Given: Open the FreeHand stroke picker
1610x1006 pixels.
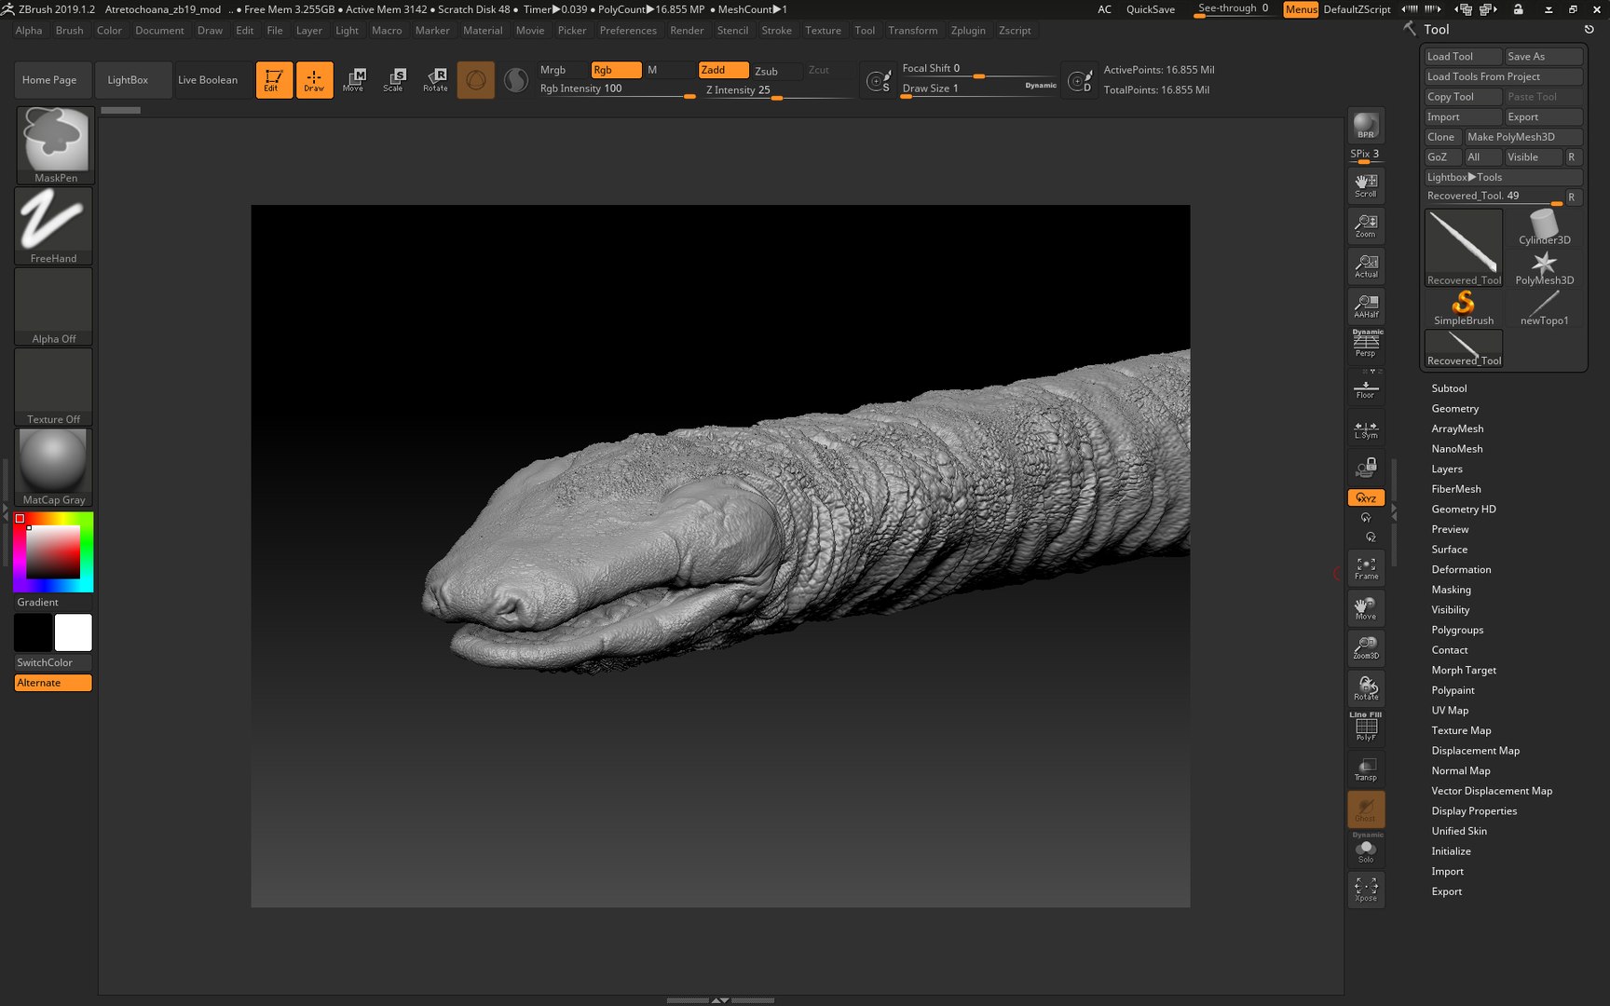Looking at the screenshot, I should coord(54,226).
